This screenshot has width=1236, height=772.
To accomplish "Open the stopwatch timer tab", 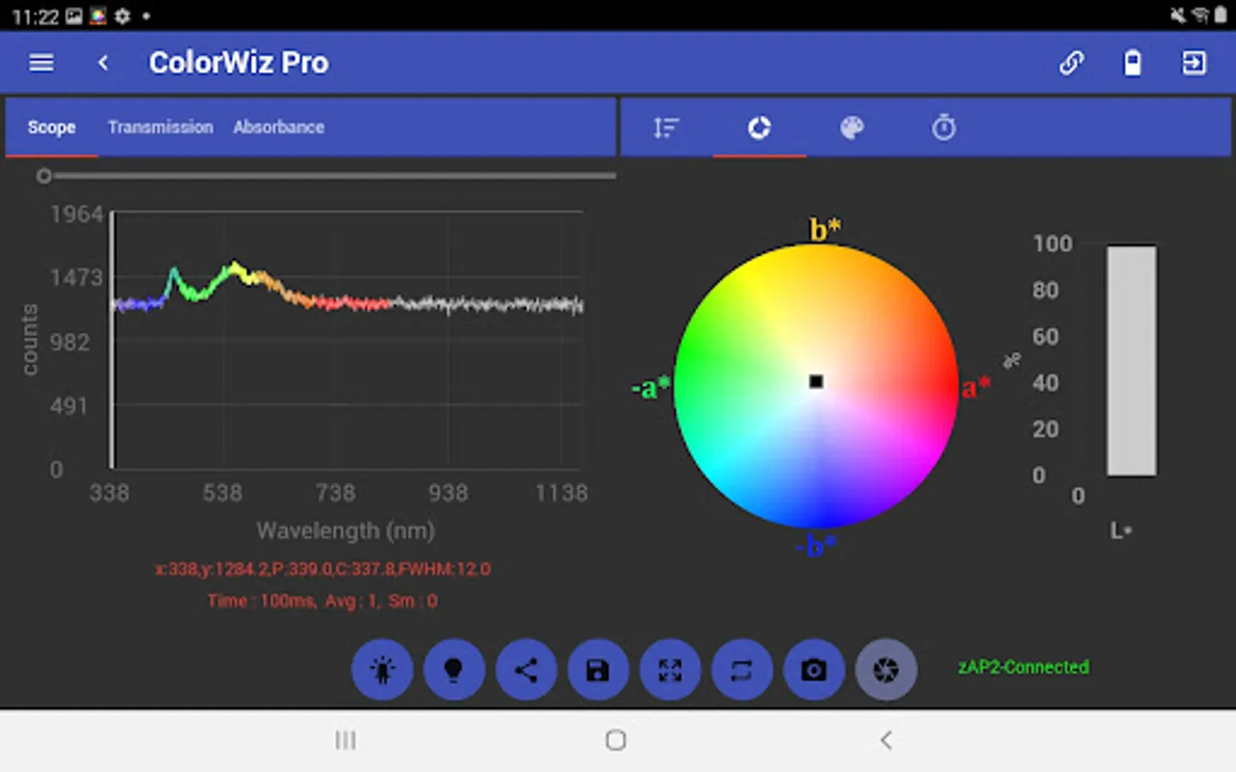I will coord(944,128).
